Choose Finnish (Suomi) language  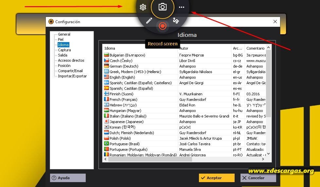point(185,94)
